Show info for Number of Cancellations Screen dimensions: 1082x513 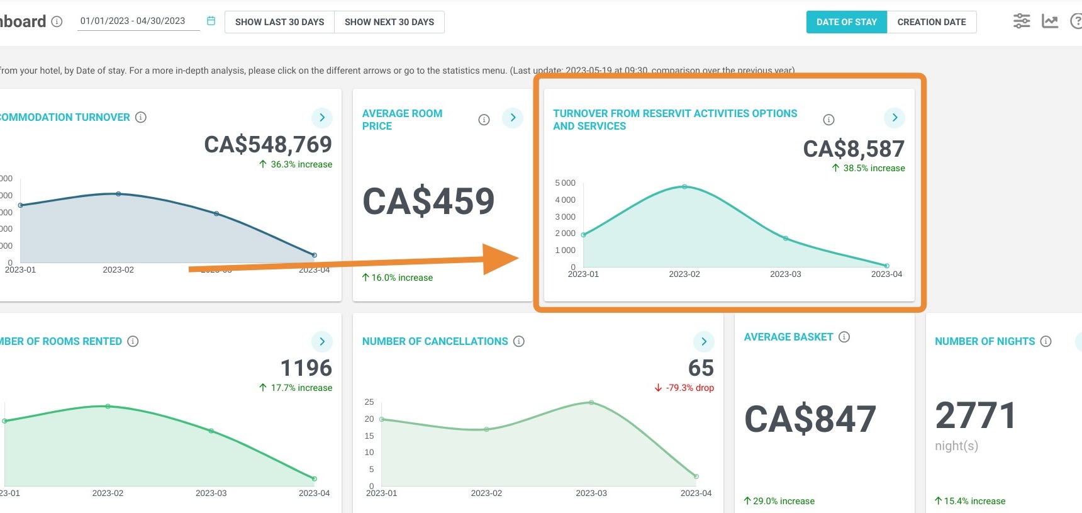519,341
